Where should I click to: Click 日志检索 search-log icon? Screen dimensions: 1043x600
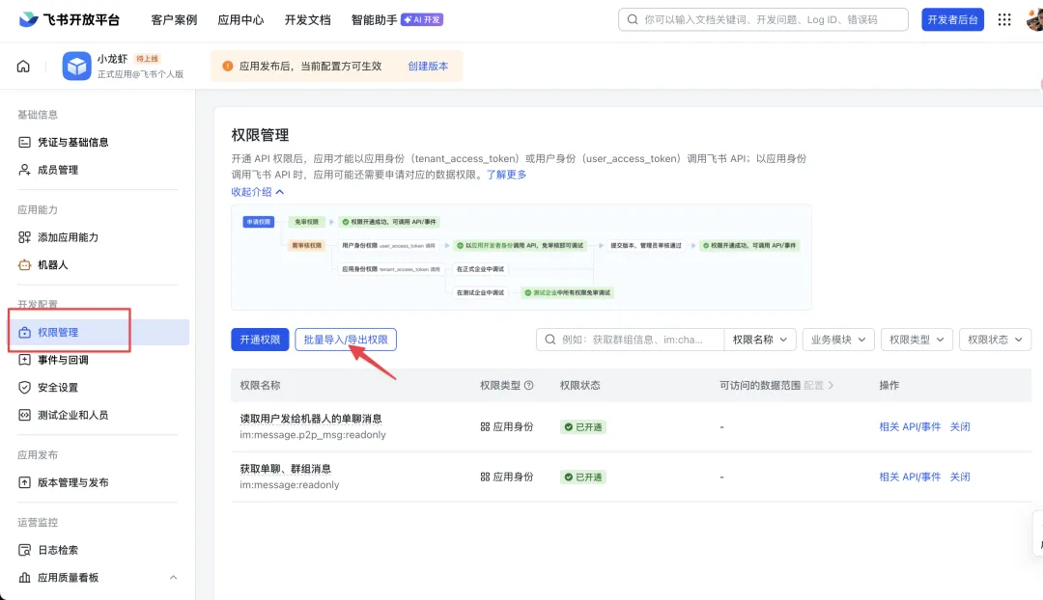point(24,550)
